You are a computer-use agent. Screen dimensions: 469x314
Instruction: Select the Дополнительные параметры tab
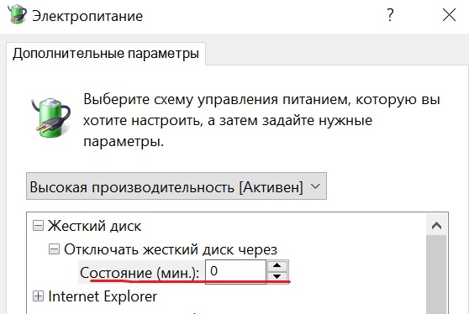(x=106, y=54)
